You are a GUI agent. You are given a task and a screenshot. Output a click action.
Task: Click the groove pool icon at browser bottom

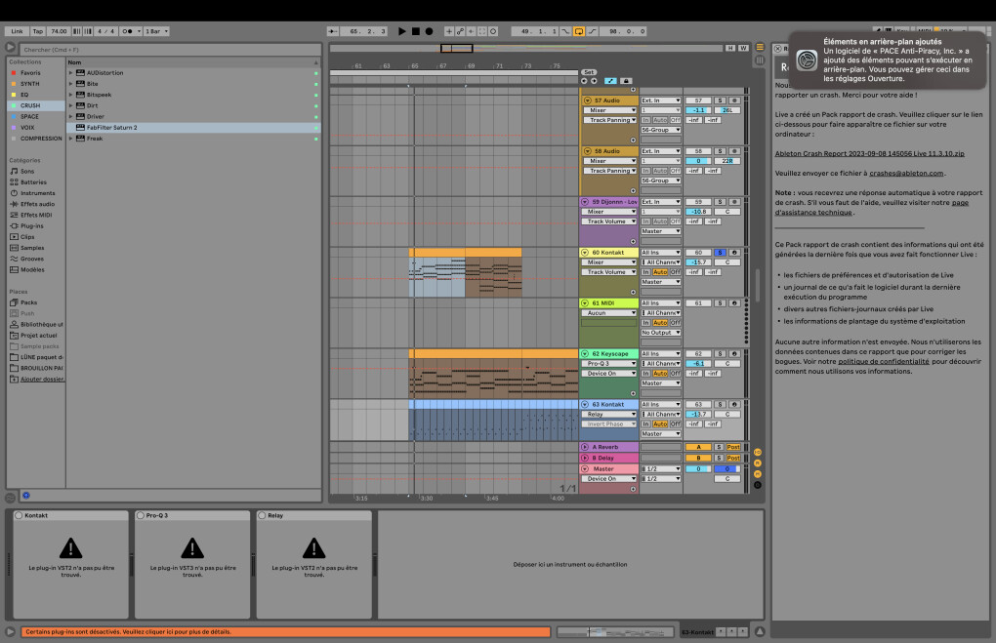[x=10, y=499]
